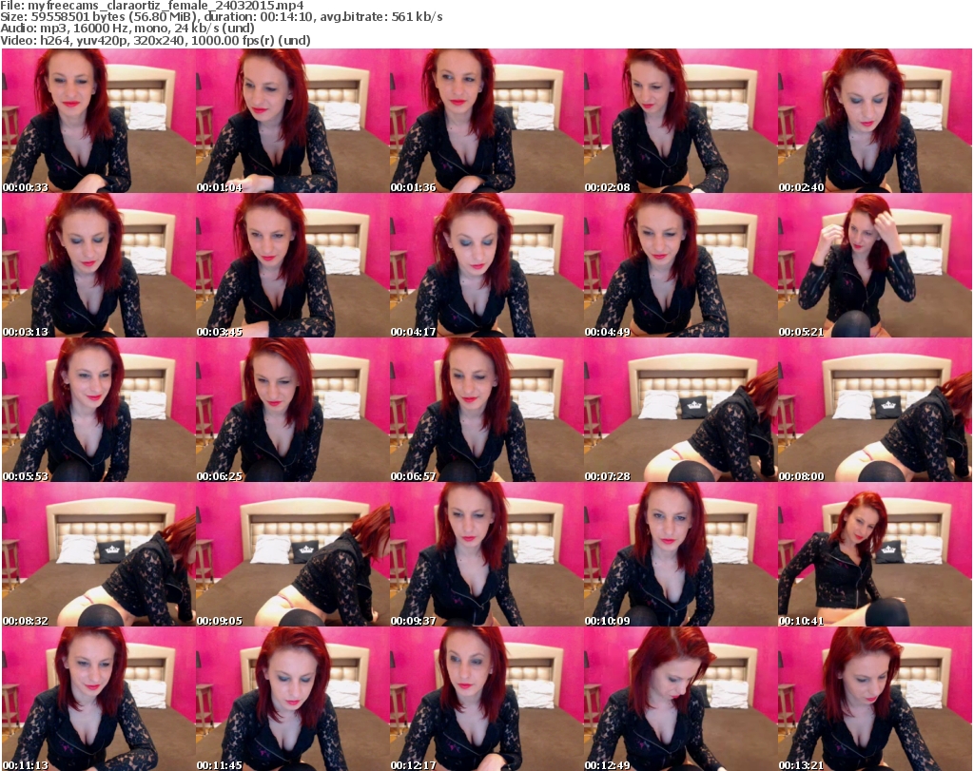974x771 pixels.
Task: Click the thumbnail stamped 00:13:21
Action: coord(875,699)
